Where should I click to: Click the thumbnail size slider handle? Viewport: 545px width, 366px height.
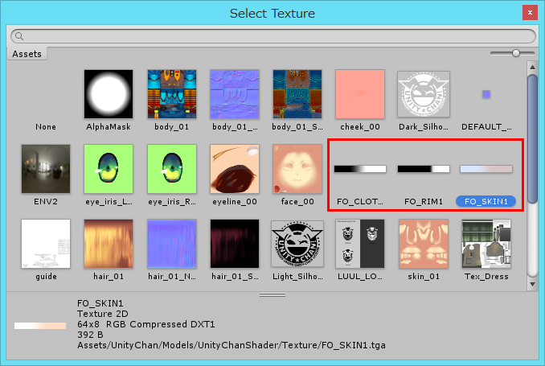click(x=516, y=53)
